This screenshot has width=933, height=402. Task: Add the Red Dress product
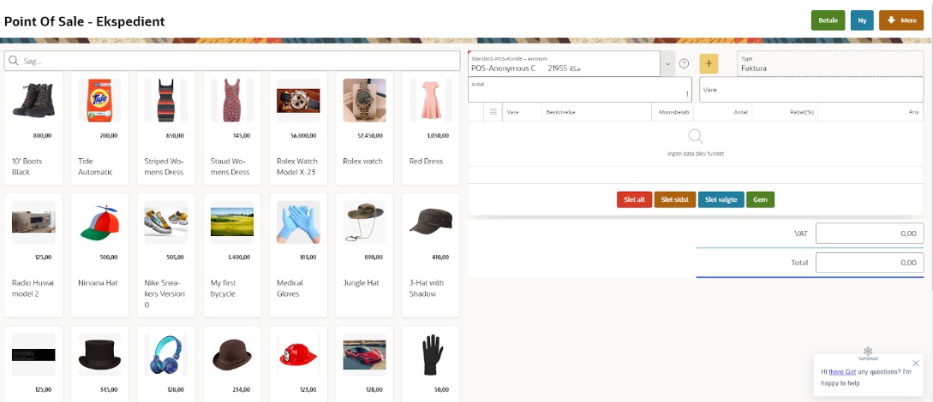coord(431,128)
